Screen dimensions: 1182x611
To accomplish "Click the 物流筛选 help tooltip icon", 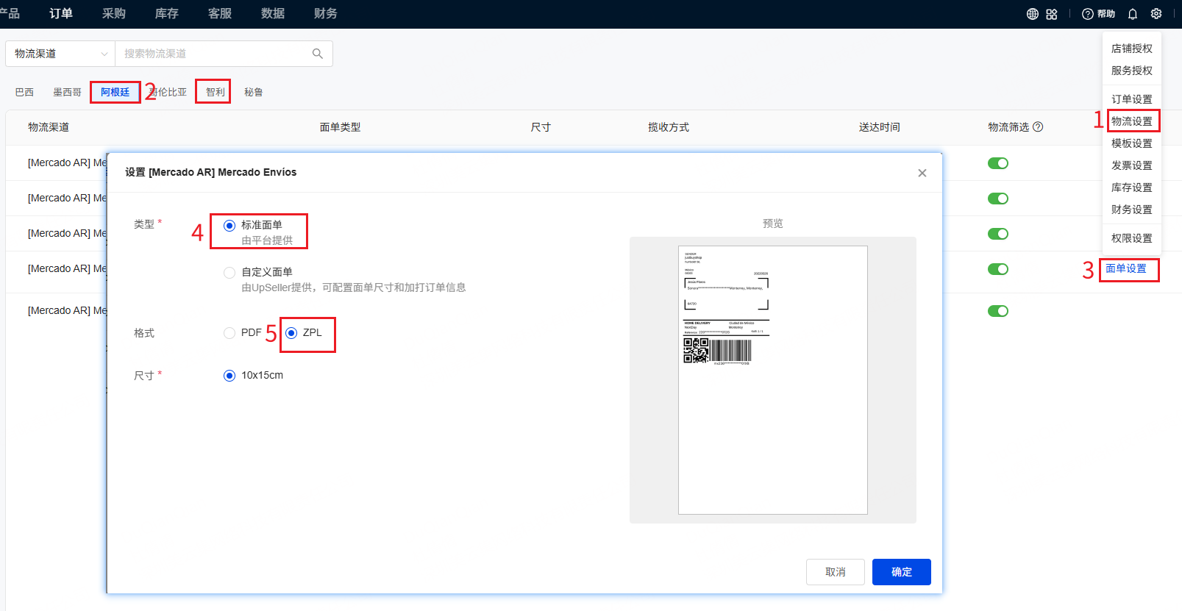I will [1038, 126].
